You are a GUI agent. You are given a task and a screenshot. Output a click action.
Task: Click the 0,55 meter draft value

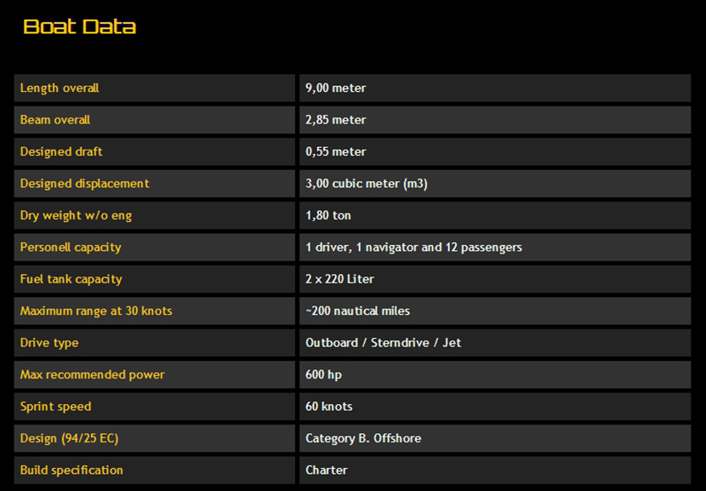pyautogui.click(x=336, y=151)
